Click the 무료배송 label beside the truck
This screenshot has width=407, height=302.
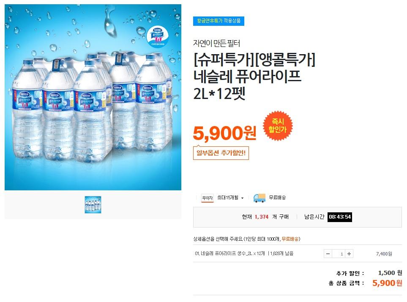[x=277, y=198]
